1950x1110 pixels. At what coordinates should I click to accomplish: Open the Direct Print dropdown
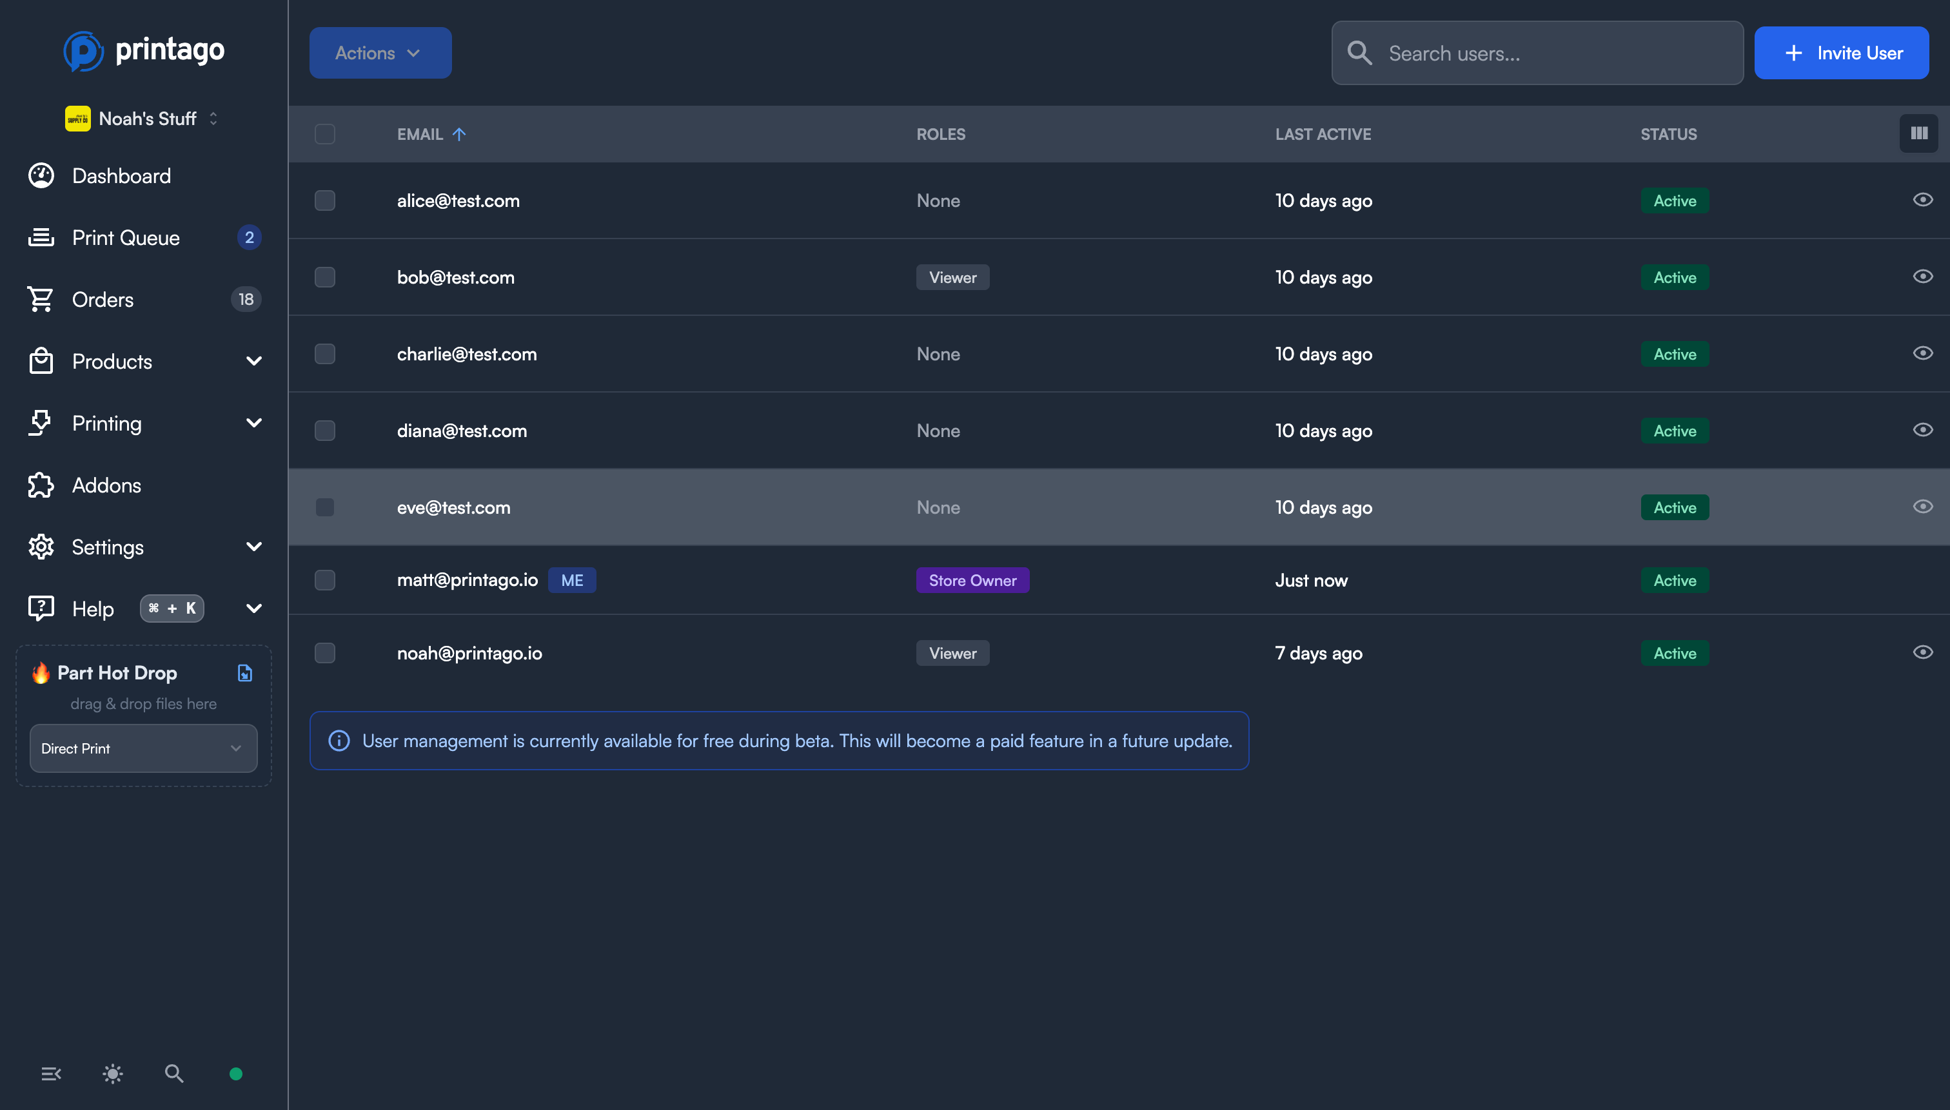[143, 748]
